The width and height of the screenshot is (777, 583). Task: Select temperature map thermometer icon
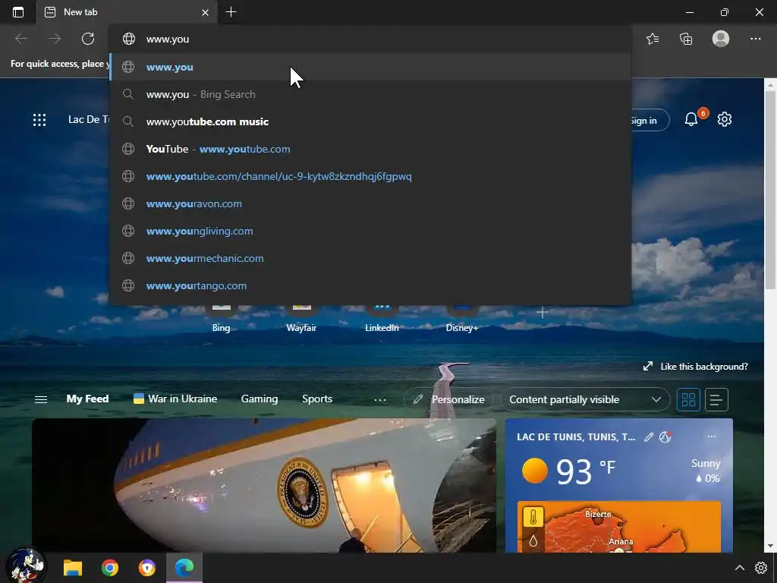click(533, 517)
